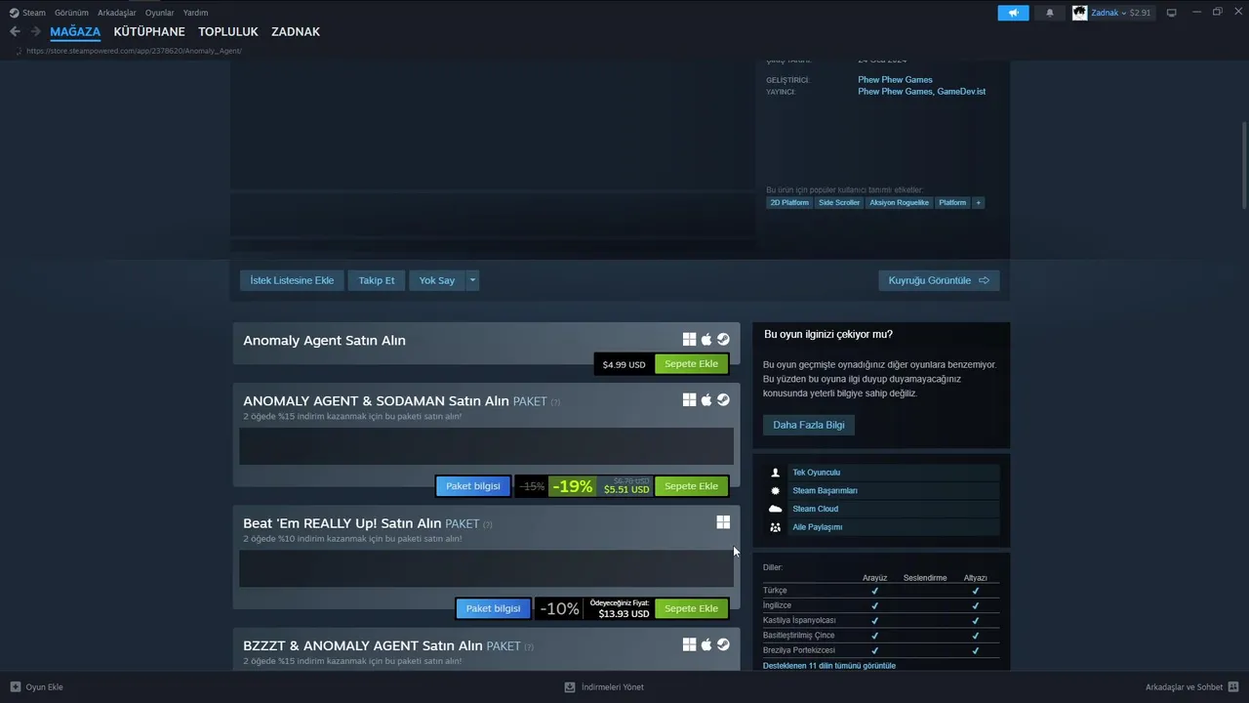This screenshot has width=1249, height=703.
Task: Open the Oyunlar menu
Action: pyautogui.click(x=160, y=13)
